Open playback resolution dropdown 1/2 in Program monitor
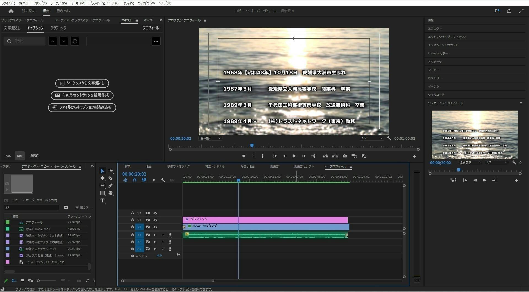529x292 pixels. tap(372, 138)
